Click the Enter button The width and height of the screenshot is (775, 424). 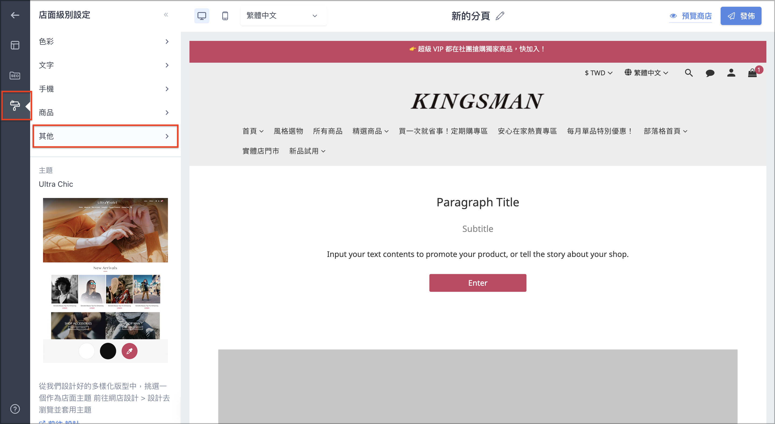(477, 283)
